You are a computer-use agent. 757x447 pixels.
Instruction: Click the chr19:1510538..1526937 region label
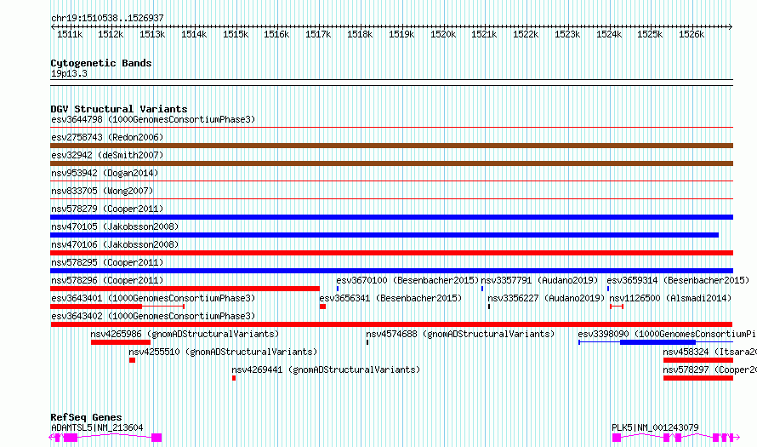(107, 18)
